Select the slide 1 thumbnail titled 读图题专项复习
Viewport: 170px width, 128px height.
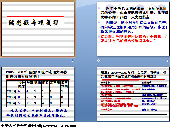click(x=38, y=29)
